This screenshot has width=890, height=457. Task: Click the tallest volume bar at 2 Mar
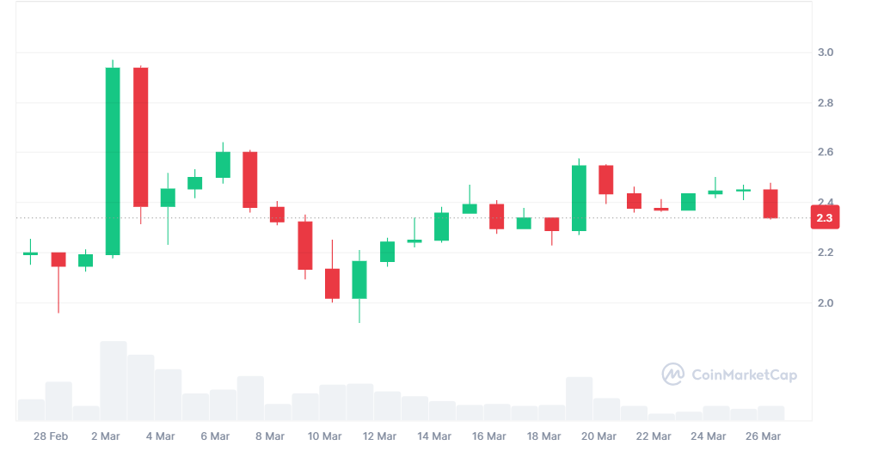(x=113, y=381)
